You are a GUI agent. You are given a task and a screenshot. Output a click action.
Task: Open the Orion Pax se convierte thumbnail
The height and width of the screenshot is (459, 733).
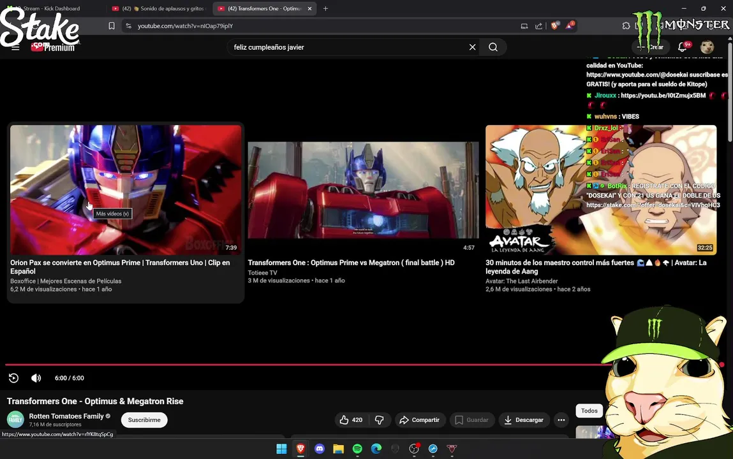click(126, 189)
